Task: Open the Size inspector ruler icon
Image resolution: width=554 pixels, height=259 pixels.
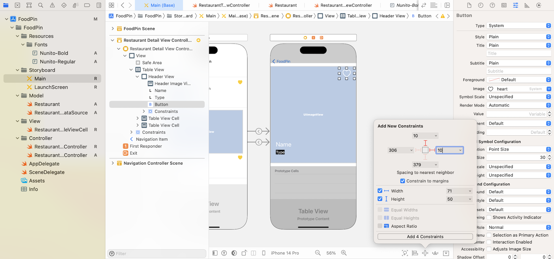Action: 527,5
